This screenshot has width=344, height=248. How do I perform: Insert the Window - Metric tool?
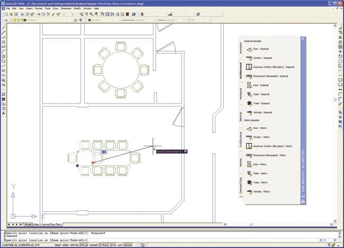coord(258,137)
